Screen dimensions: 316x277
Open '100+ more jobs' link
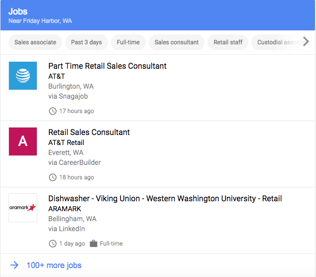pyautogui.click(x=54, y=266)
